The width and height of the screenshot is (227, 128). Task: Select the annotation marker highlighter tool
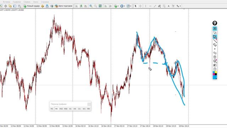coord(215,37)
